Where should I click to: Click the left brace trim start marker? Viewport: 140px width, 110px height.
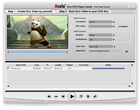click(x=8, y=52)
